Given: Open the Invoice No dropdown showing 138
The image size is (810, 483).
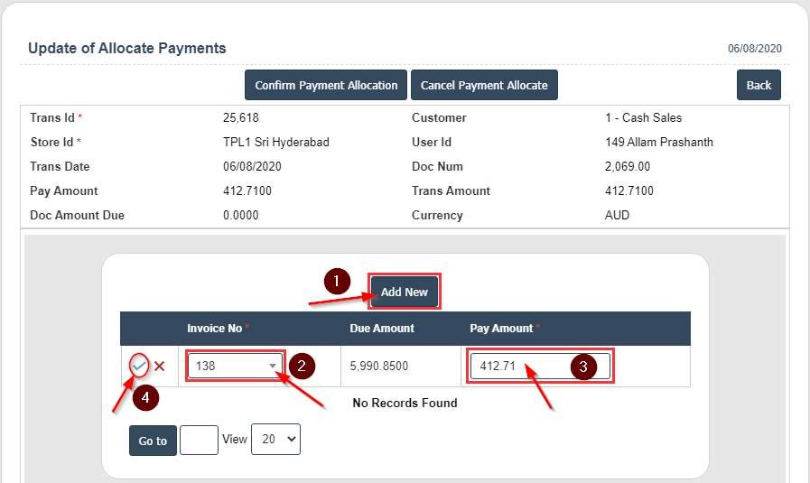Looking at the screenshot, I should (236, 366).
